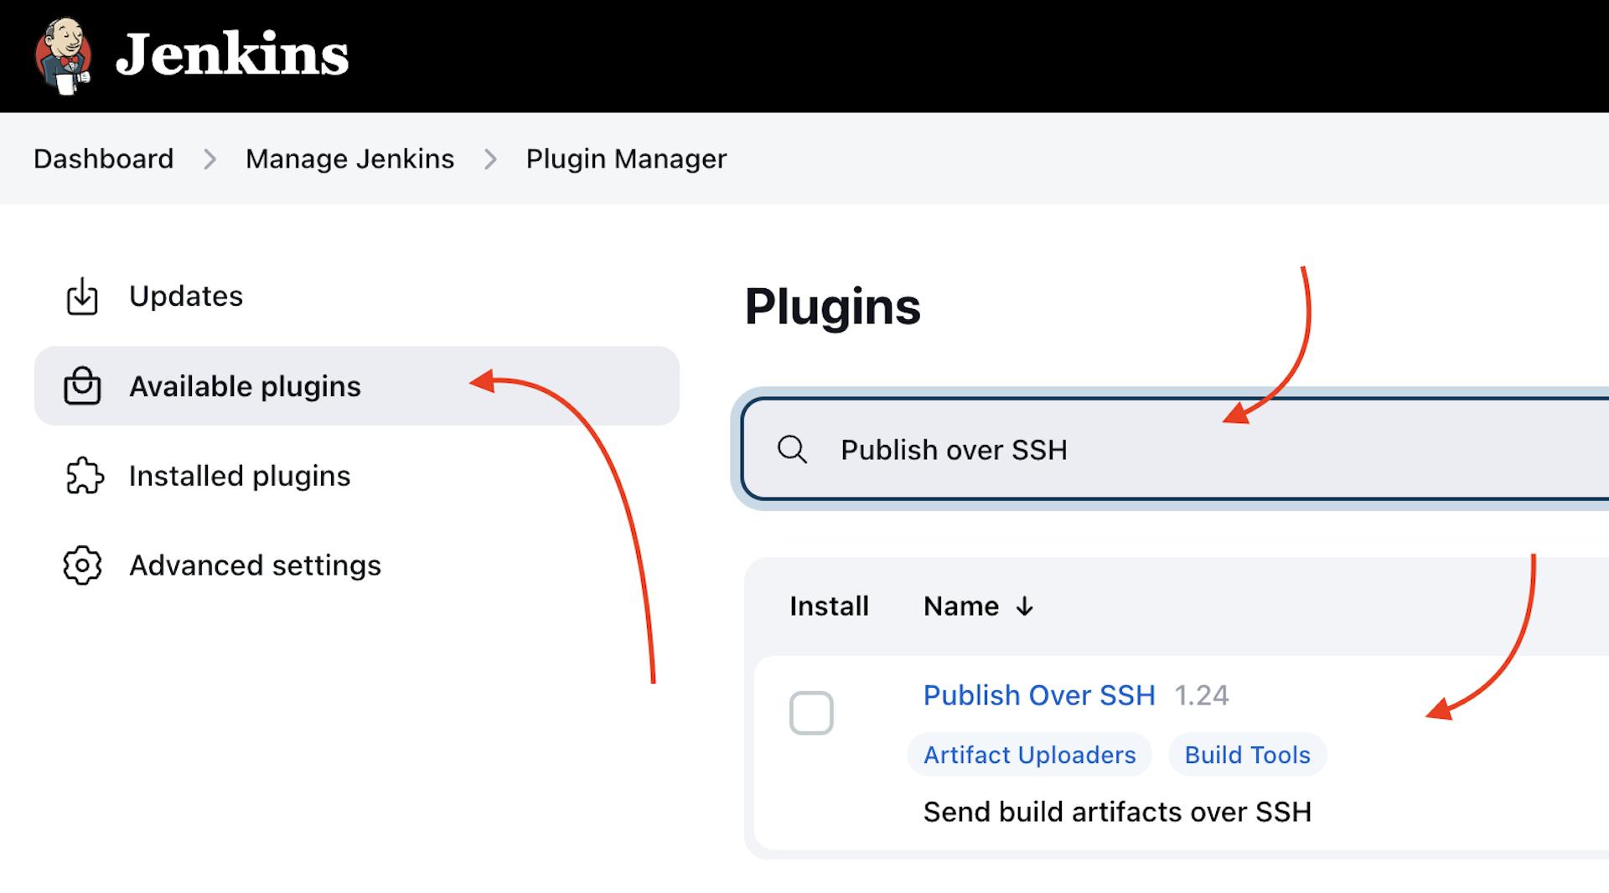Tick the Publish Over SSH install checkbox
Image resolution: width=1609 pixels, height=893 pixels.
[x=810, y=713]
